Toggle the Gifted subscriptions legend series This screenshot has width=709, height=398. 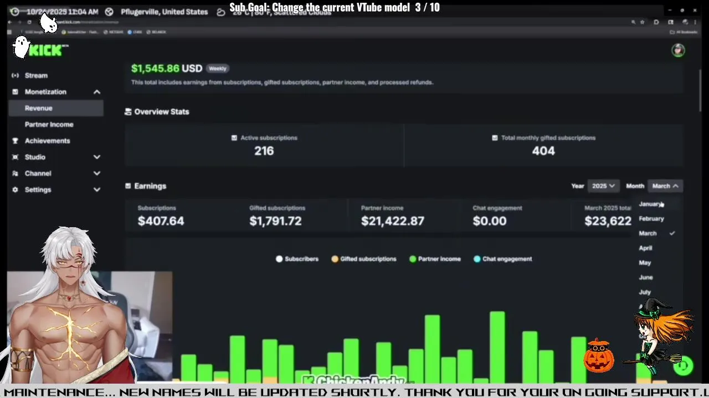coord(363,259)
